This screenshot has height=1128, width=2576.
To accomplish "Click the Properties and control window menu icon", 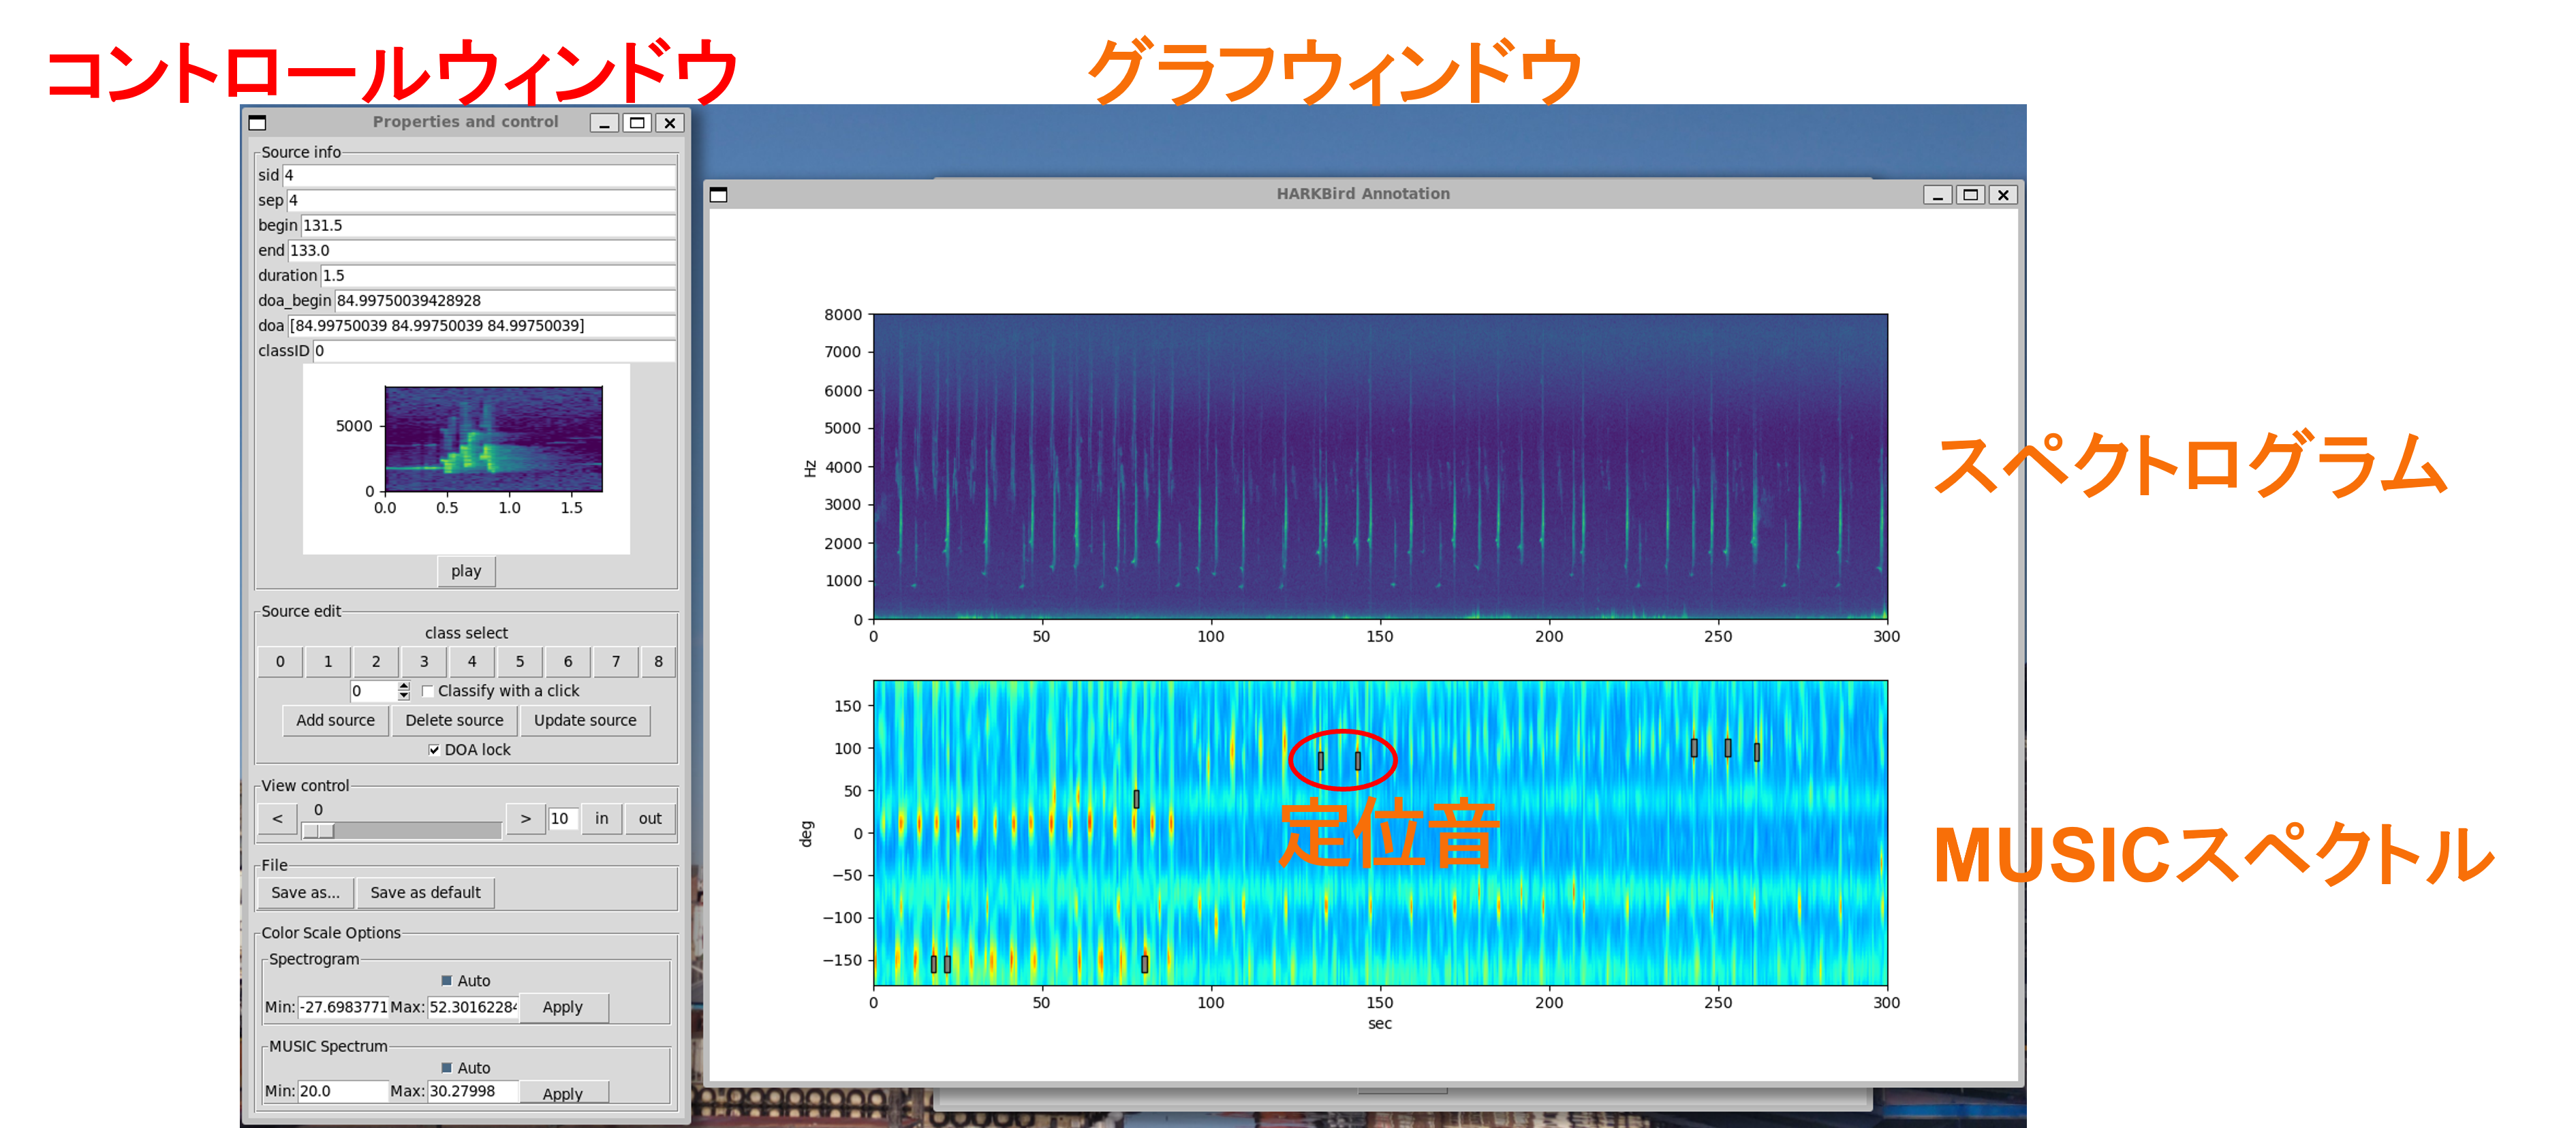I will pos(257,123).
